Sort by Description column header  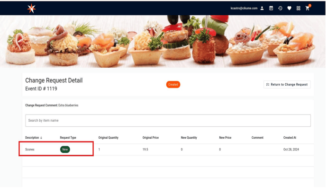(x=34, y=138)
